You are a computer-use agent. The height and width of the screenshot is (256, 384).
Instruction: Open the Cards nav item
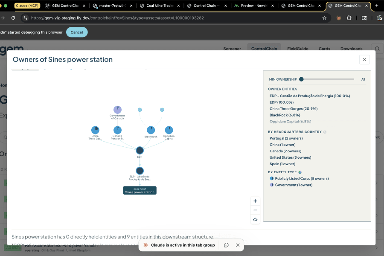click(324, 49)
